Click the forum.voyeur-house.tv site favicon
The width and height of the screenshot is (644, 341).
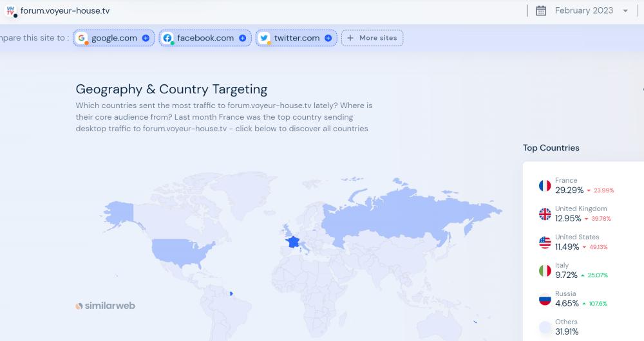(x=10, y=11)
